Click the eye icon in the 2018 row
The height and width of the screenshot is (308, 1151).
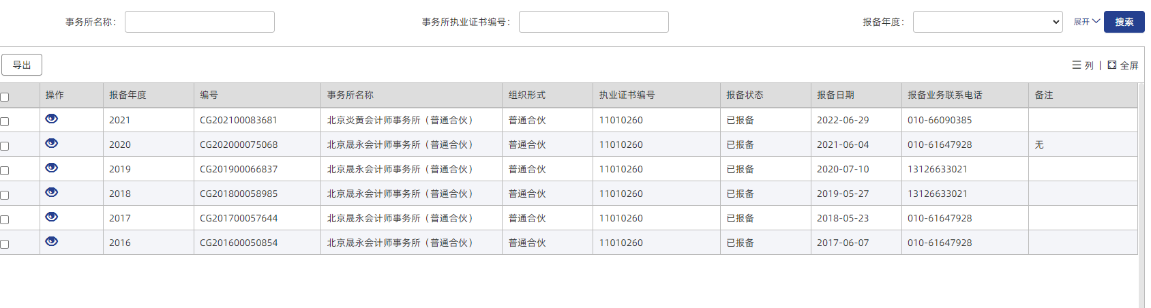click(x=52, y=193)
